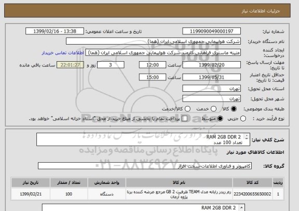Viewport: 299px width, 211px height.
Task: Toggle the اسناد خزانه اسلامی payment checkbox
Action: (x=184, y=119)
